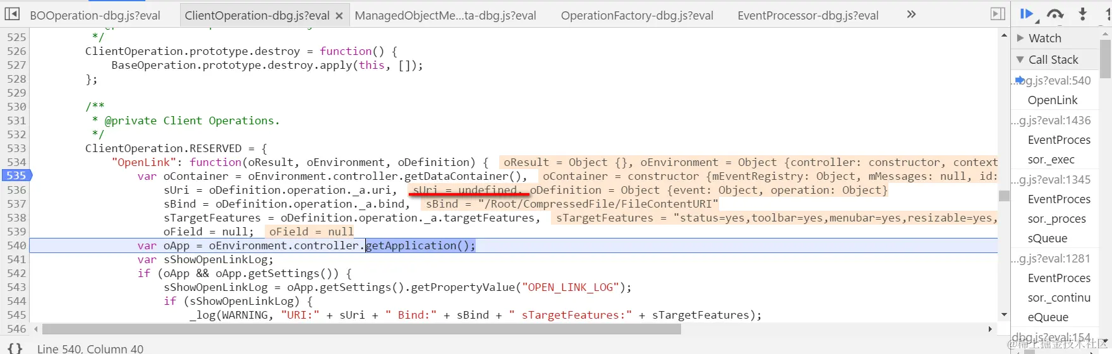Select the OpenLink call stack frame

(1053, 100)
